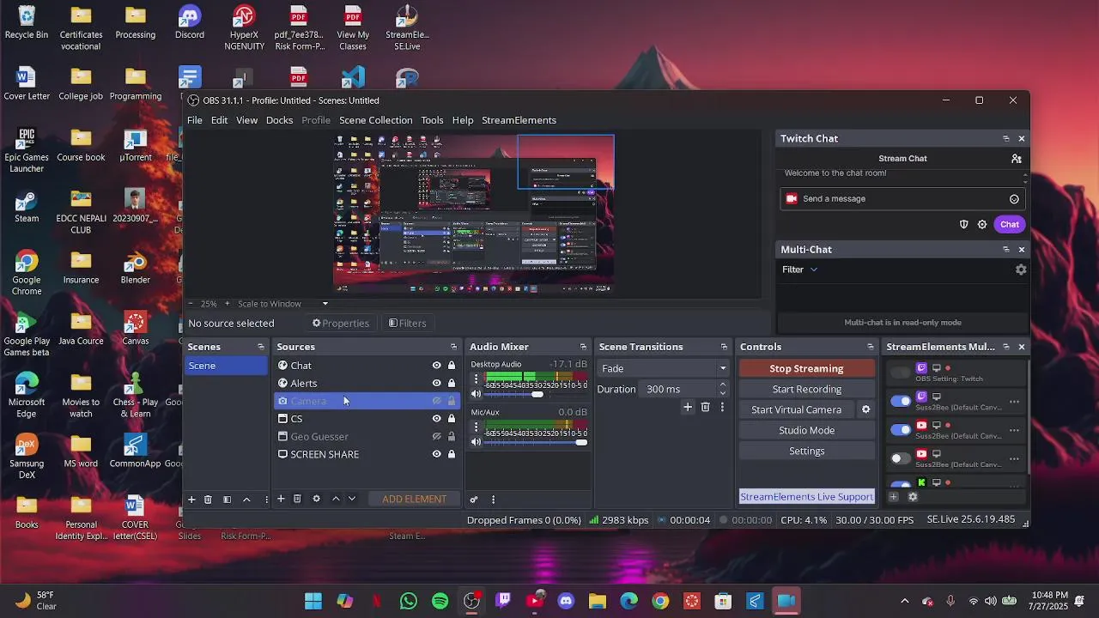1099x618 pixels.
Task: Show the Camera source with eye icon
Action: pyautogui.click(x=436, y=401)
